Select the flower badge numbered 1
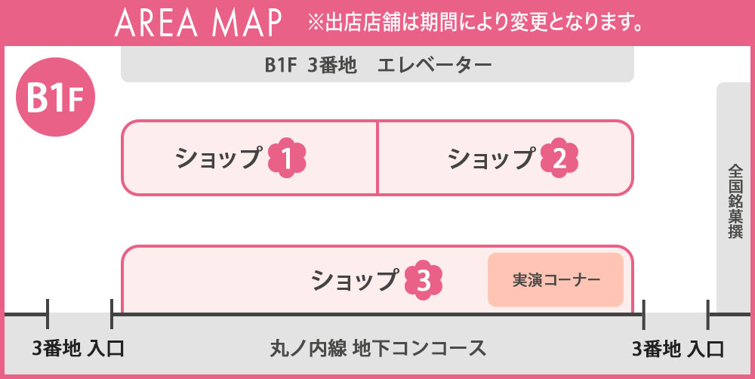755x379 pixels. pos(288,158)
